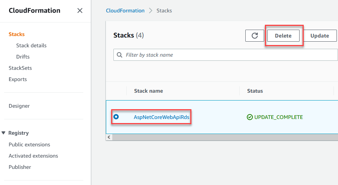338x185 pixels.
Task: Open Stack details in the sidebar
Action: click(31, 45)
